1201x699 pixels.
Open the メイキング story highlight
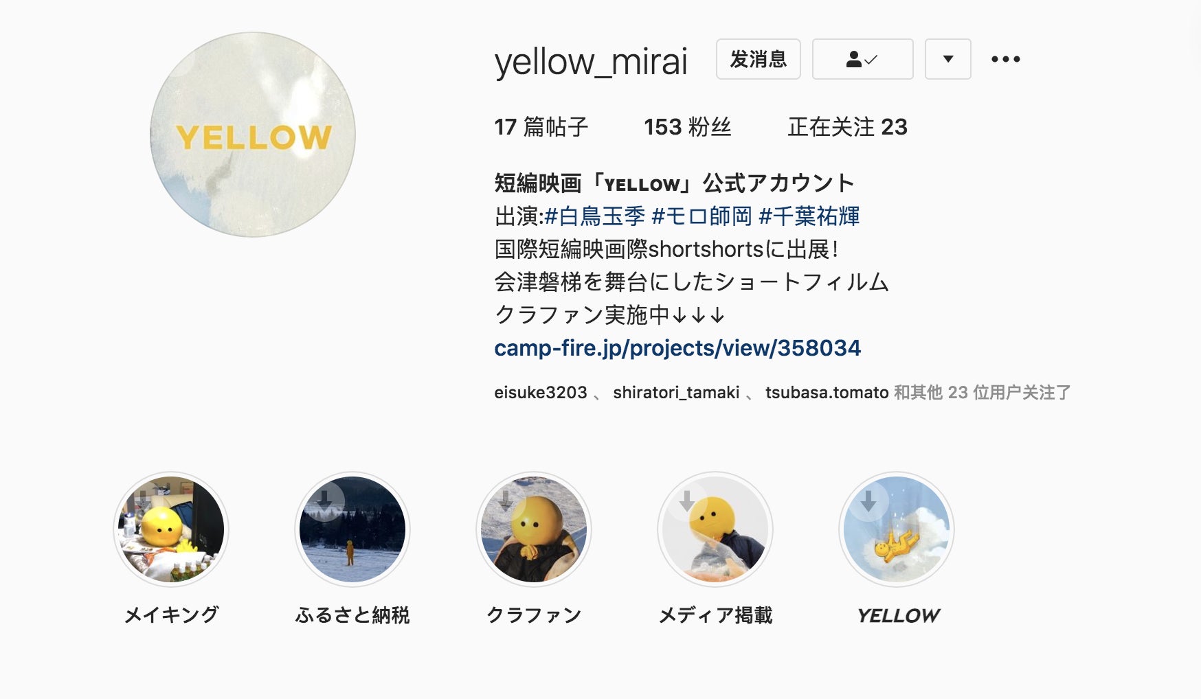pos(171,529)
